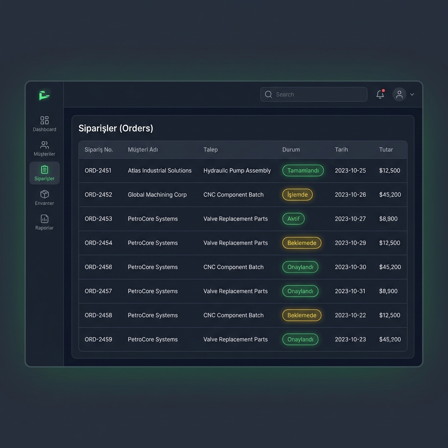
Task: Open notifications bell icon
Action: pos(380,94)
